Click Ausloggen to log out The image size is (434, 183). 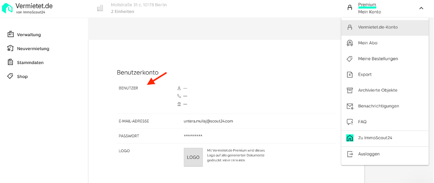[385, 154]
